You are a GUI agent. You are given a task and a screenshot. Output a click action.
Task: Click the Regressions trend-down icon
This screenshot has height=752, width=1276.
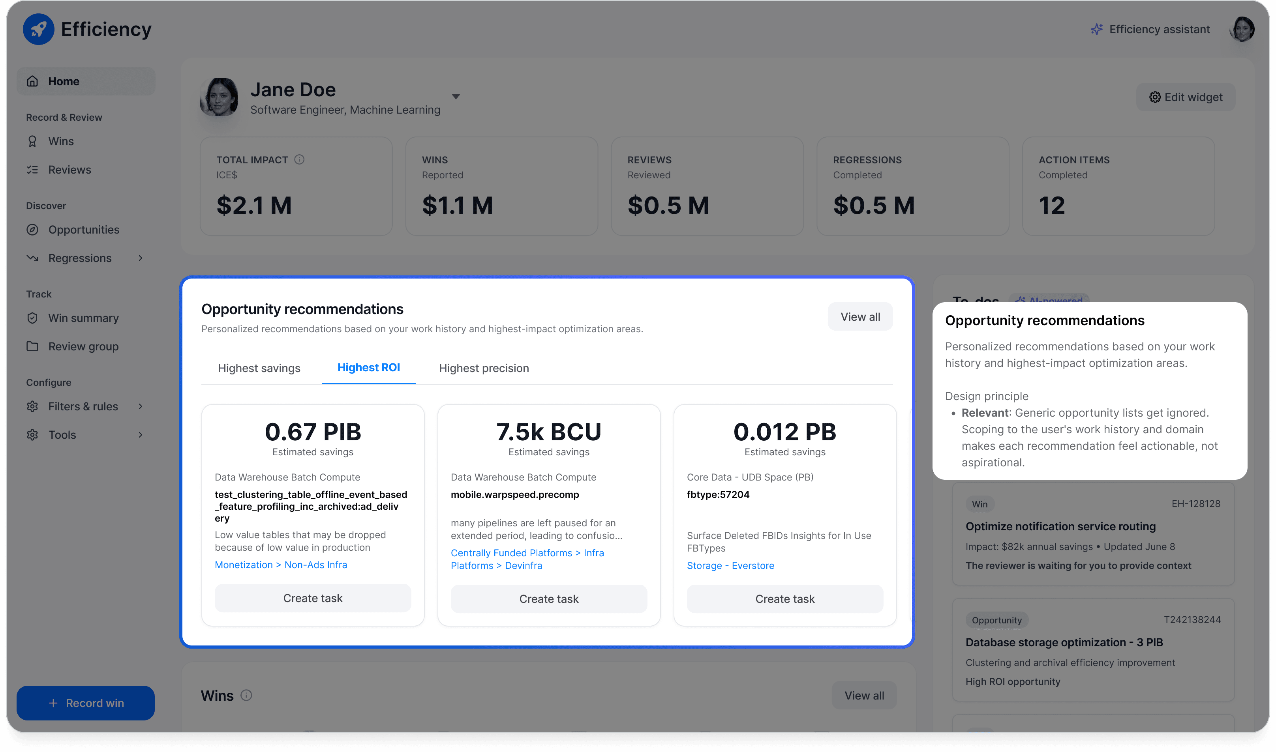32,258
